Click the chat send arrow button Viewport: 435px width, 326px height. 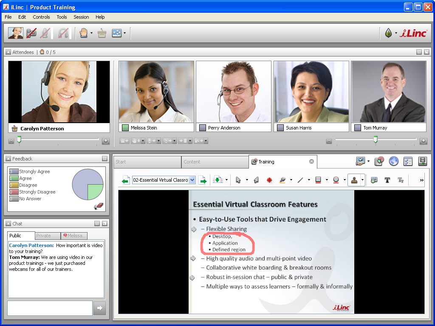99,308
